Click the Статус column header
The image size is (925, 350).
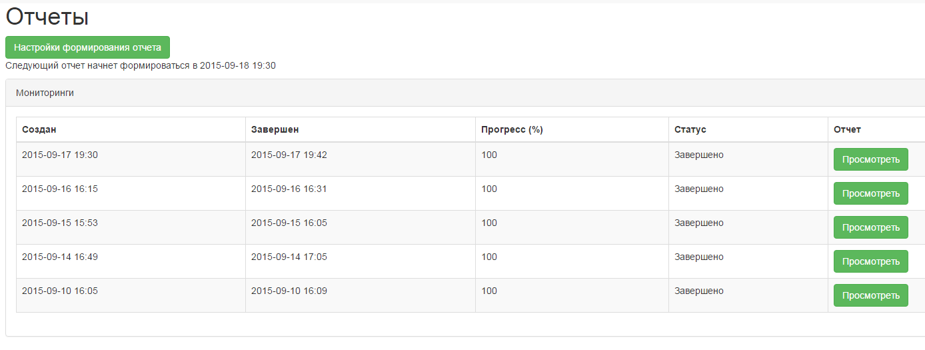coord(690,129)
